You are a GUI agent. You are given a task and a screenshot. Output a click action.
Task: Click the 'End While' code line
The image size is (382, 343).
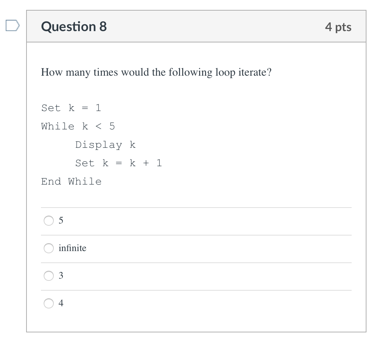(x=71, y=182)
